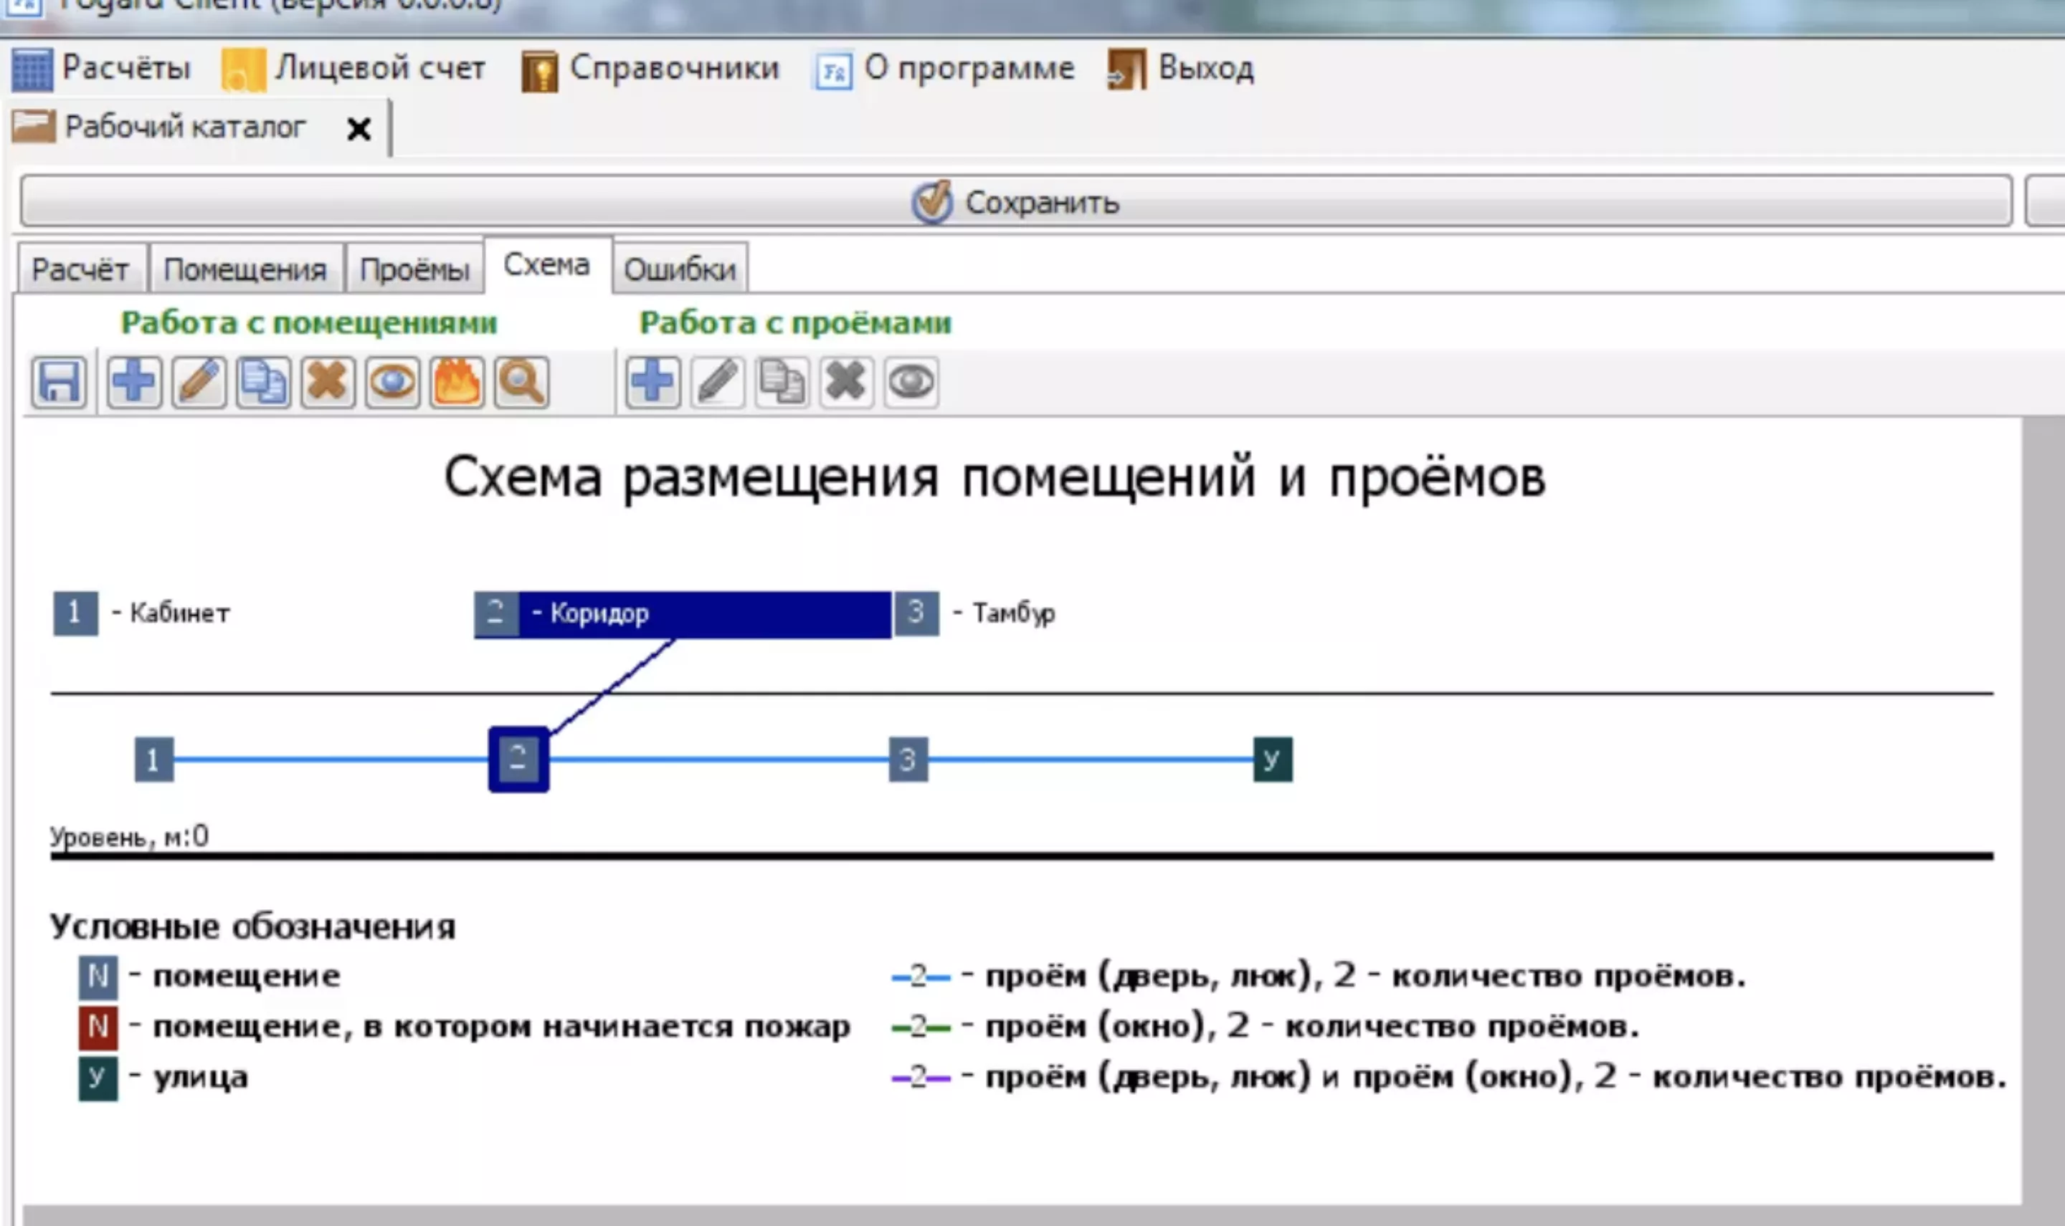Save changes using the diskette icon

(59, 382)
